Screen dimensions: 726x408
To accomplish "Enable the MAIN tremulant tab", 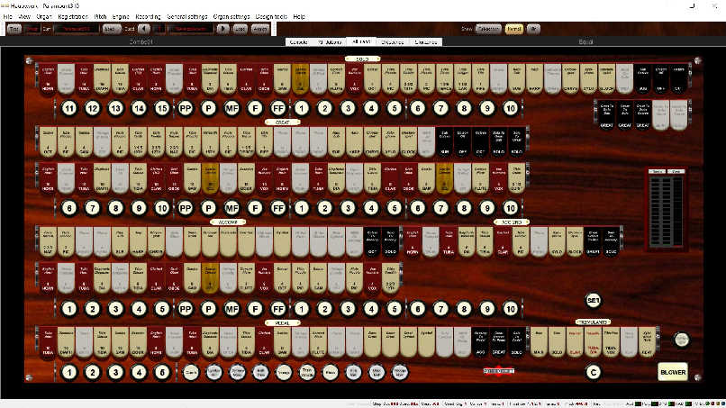I will coord(539,342).
